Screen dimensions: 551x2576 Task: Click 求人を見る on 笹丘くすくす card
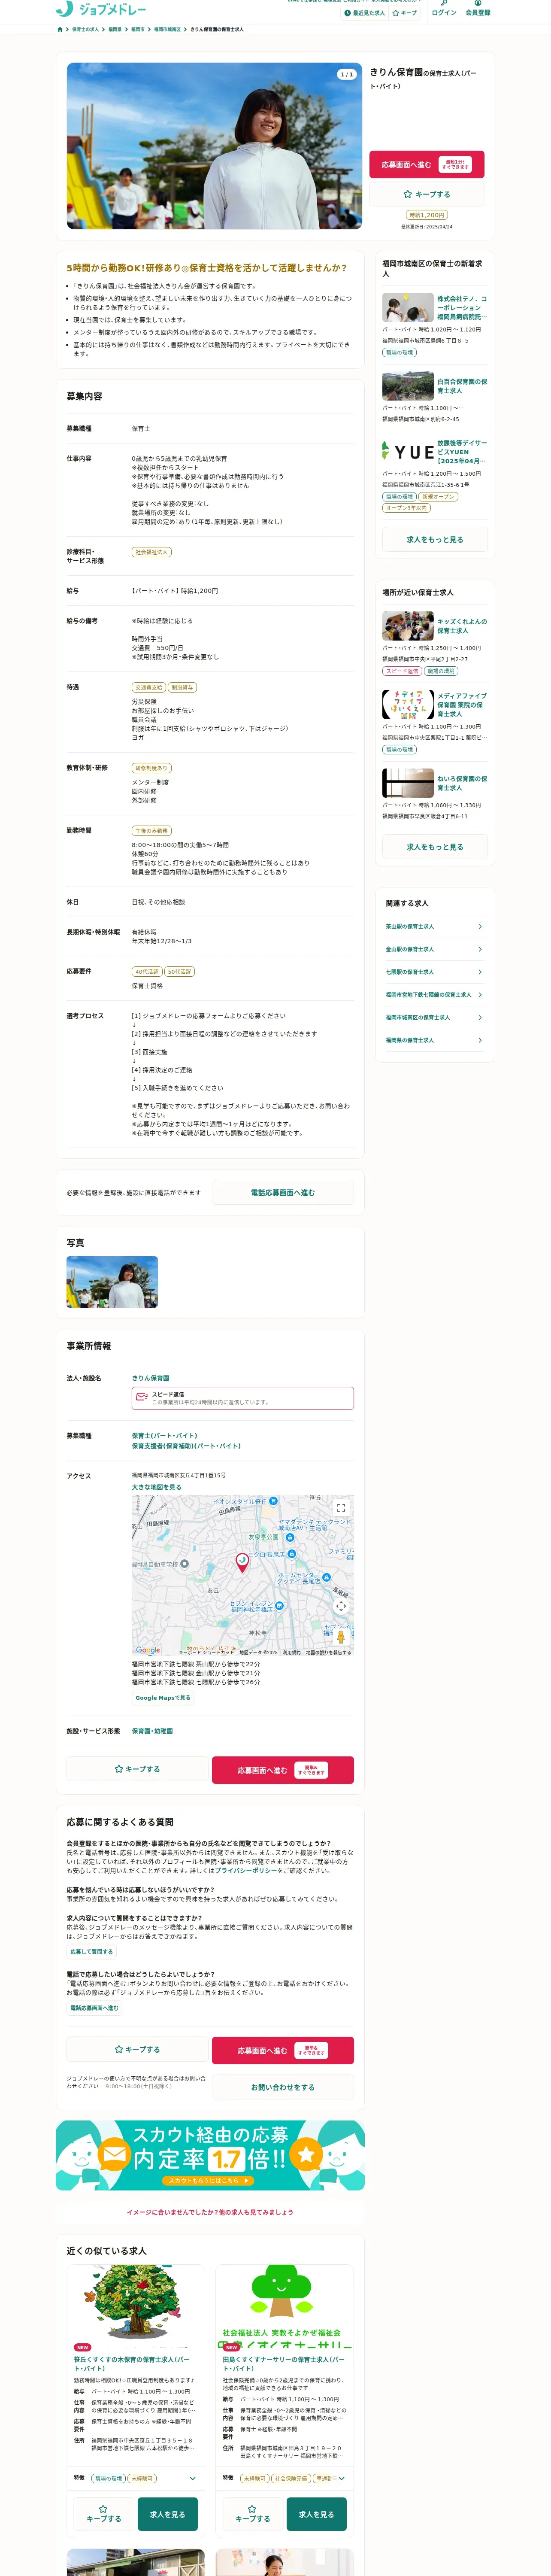[x=167, y=2514]
